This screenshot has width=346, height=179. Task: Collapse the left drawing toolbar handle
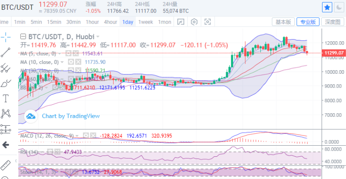point(16,161)
